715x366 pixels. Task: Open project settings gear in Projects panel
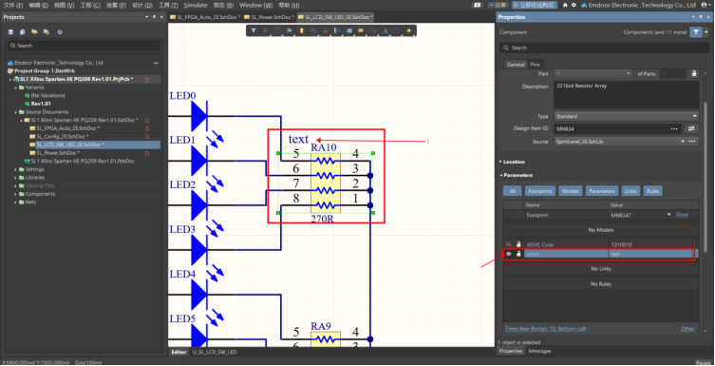tap(60, 32)
